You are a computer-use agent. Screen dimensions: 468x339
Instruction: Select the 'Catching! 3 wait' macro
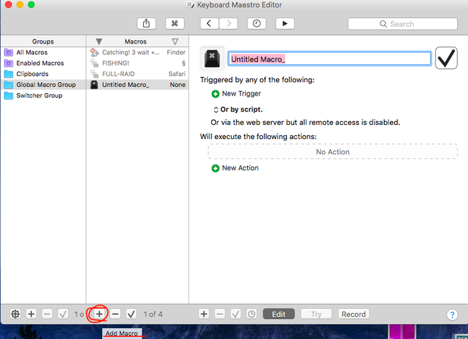[138, 53]
